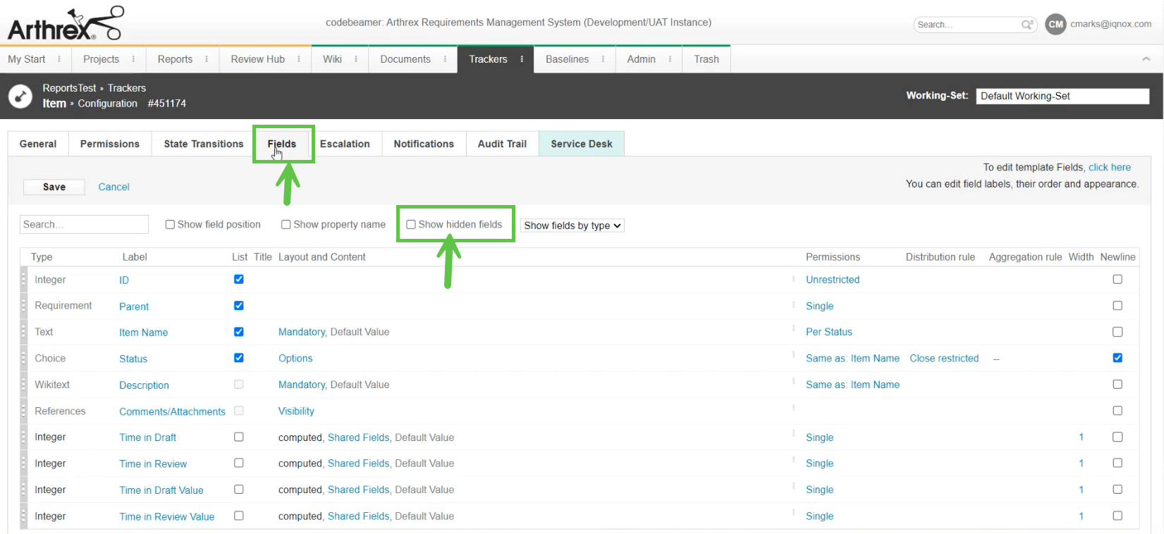Viewport: 1164px width, 534px height.
Task: Open the Show fields by type dropdown
Action: 572,225
